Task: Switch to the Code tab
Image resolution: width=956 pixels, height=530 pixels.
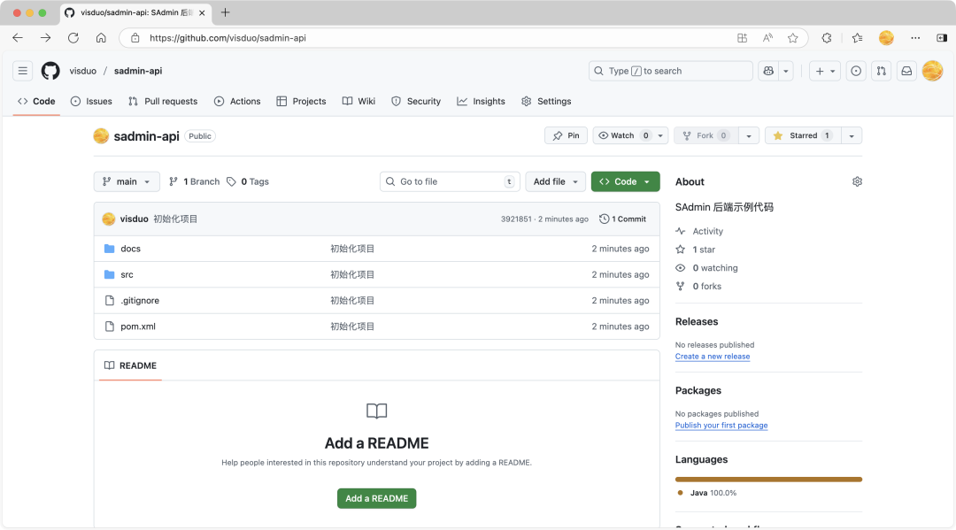Action: coord(36,101)
